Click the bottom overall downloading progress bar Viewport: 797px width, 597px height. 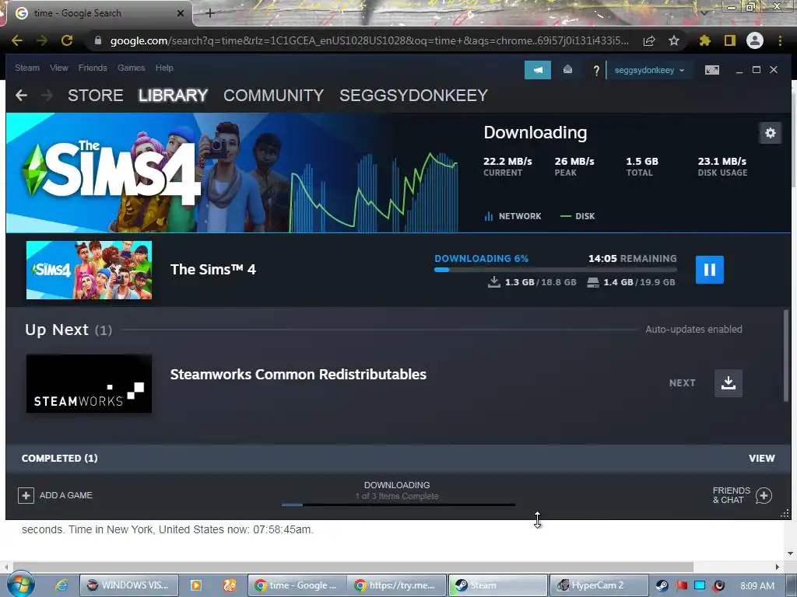click(x=398, y=504)
